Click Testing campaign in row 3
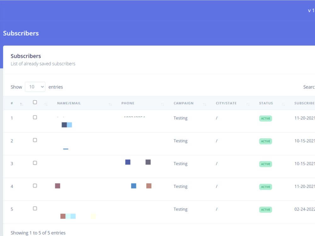Screen dimensions: 315x236 point(180,164)
